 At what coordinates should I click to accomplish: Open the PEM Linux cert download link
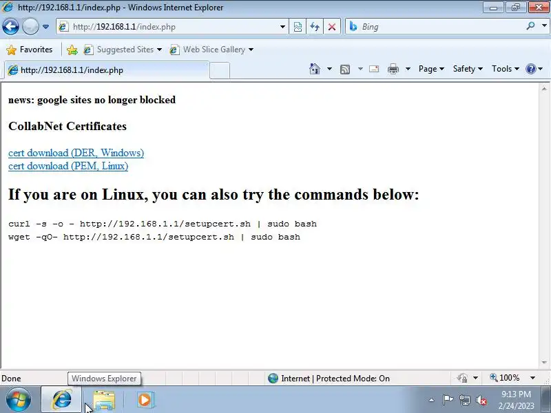pyautogui.click(x=68, y=166)
